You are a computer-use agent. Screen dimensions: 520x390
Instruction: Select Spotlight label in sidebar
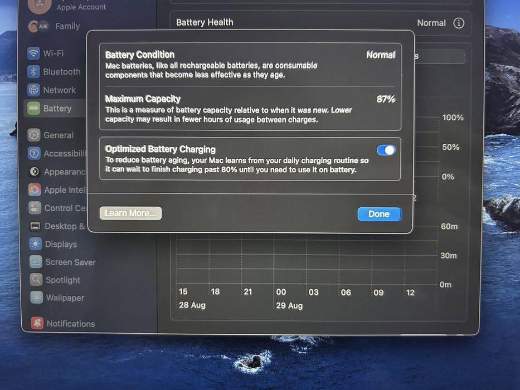(63, 280)
